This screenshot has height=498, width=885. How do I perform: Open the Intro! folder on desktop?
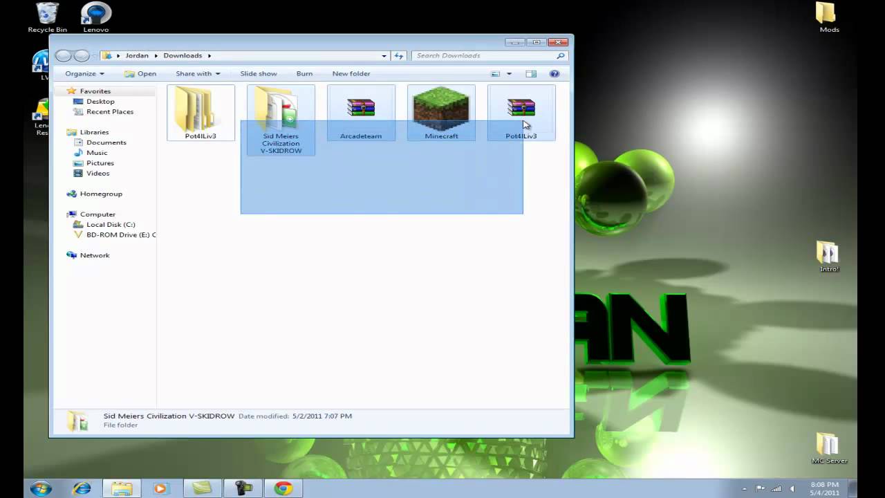(x=828, y=257)
